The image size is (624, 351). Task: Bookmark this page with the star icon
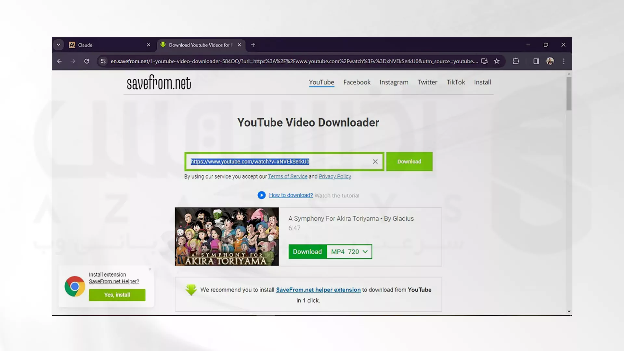[497, 61]
